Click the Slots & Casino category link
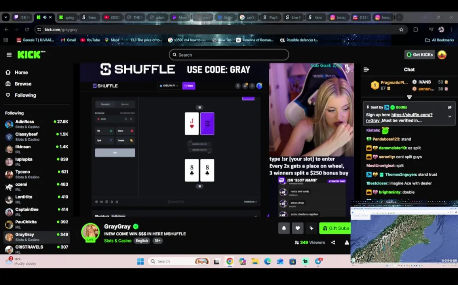 pos(118,241)
